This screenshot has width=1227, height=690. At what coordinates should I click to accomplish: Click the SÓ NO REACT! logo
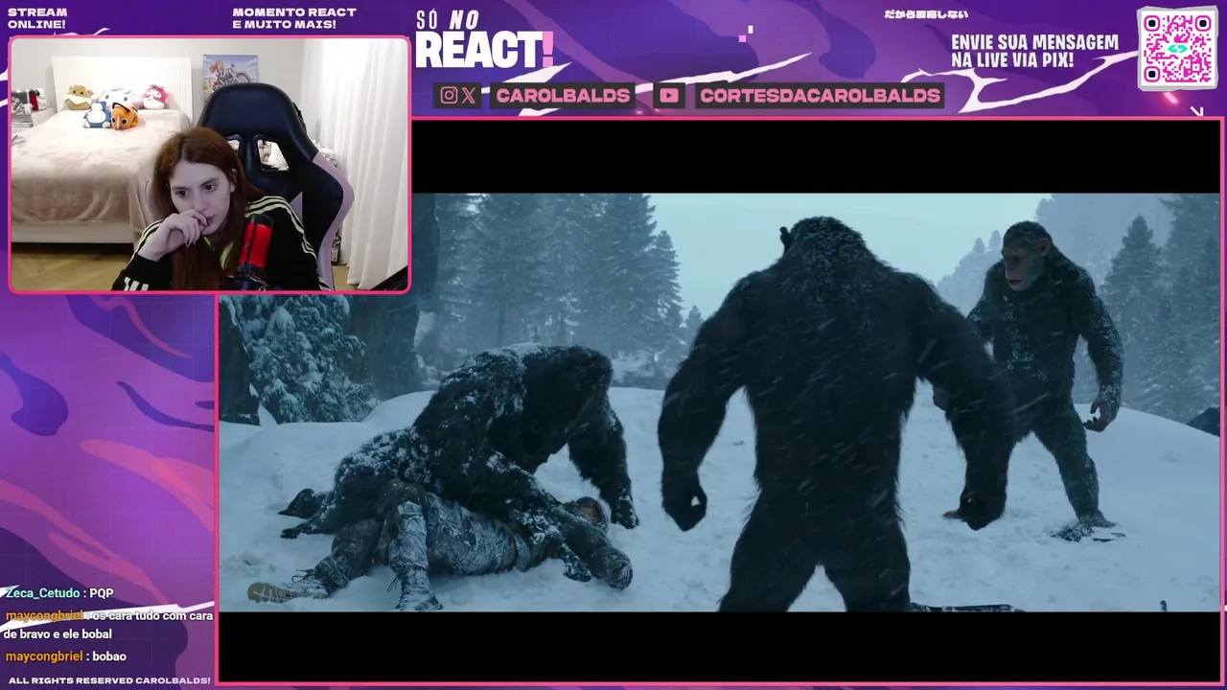484,40
